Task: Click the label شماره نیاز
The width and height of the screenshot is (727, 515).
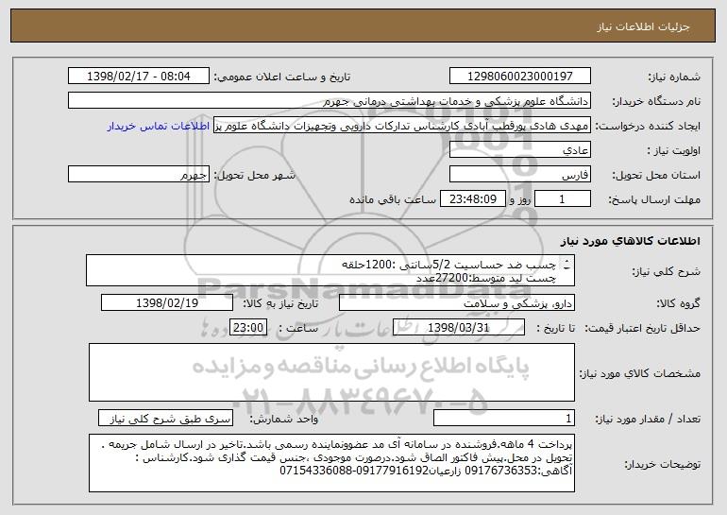Action: pyautogui.click(x=674, y=77)
